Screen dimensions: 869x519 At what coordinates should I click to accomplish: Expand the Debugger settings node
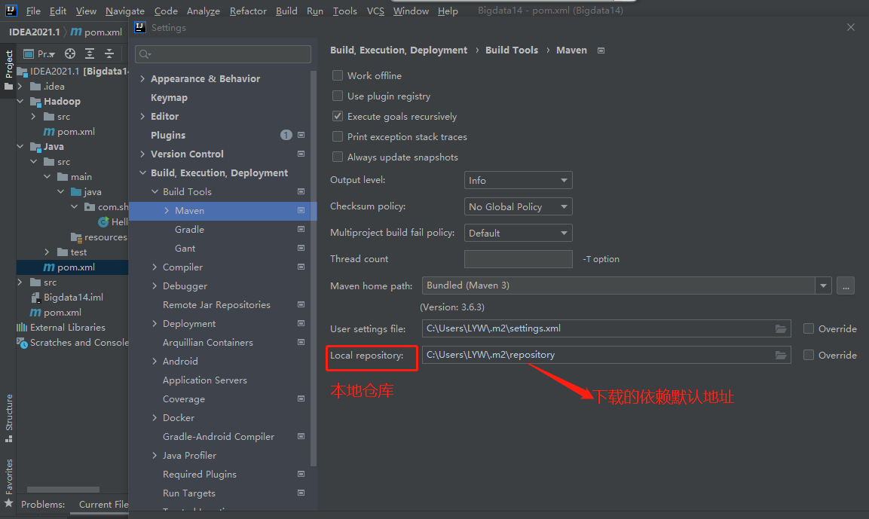pyautogui.click(x=155, y=285)
